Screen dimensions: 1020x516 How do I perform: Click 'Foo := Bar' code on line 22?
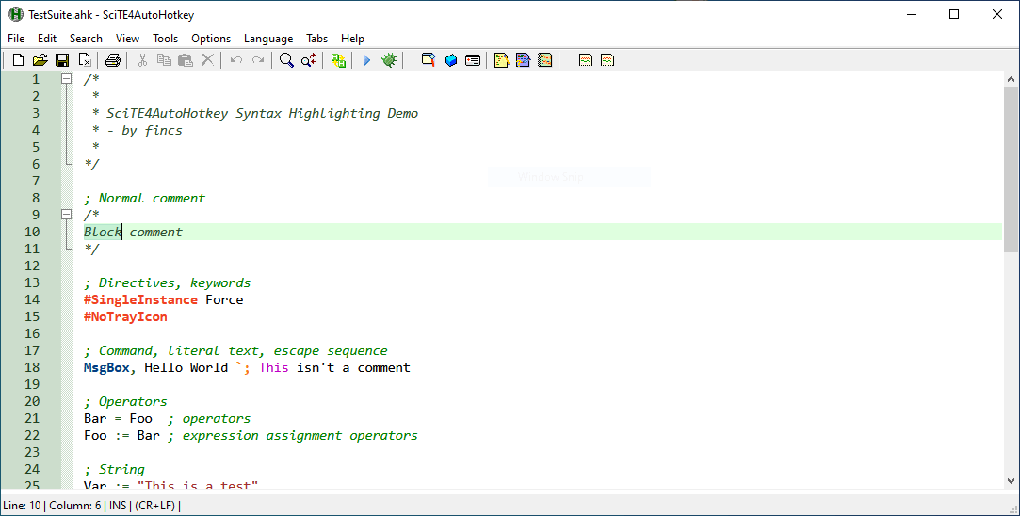pos(121,435)
